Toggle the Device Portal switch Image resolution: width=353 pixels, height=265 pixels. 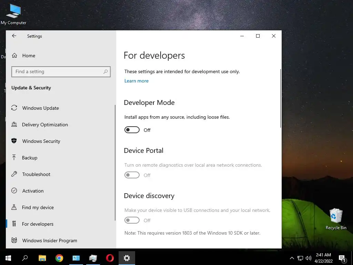[132, 175]
